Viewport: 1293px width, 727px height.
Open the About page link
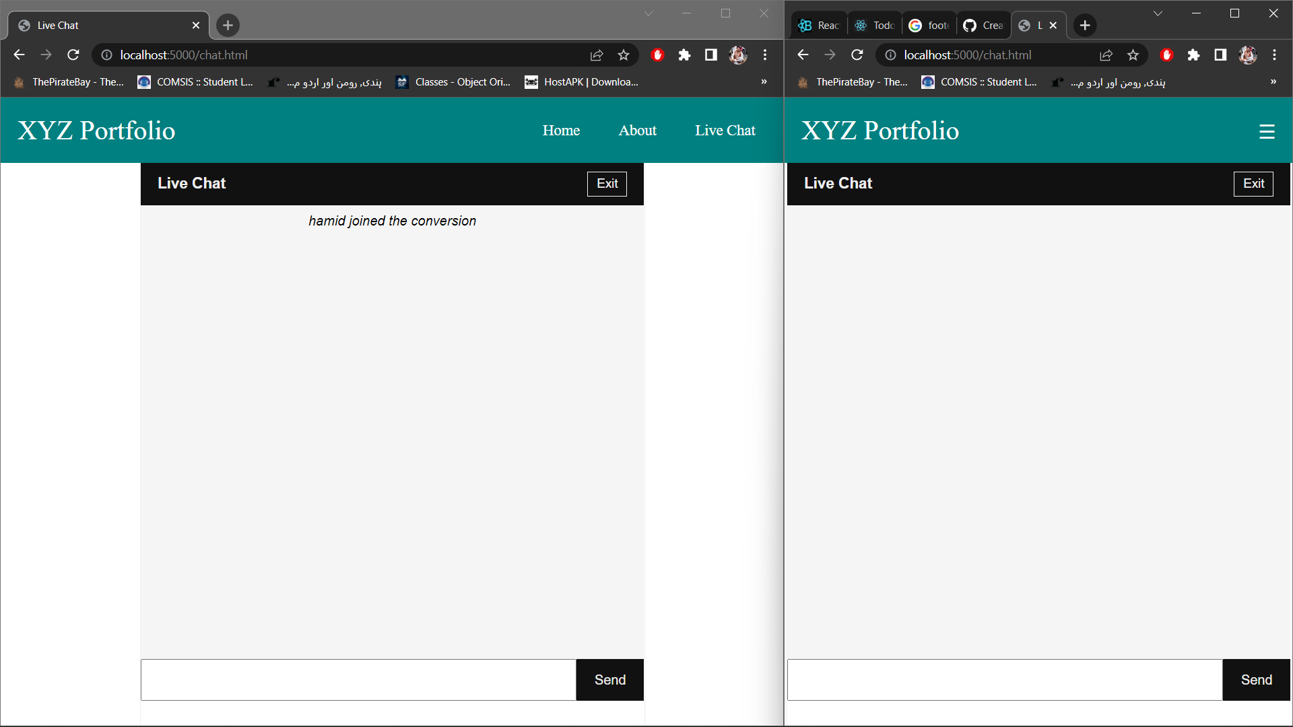pos(637,130)
